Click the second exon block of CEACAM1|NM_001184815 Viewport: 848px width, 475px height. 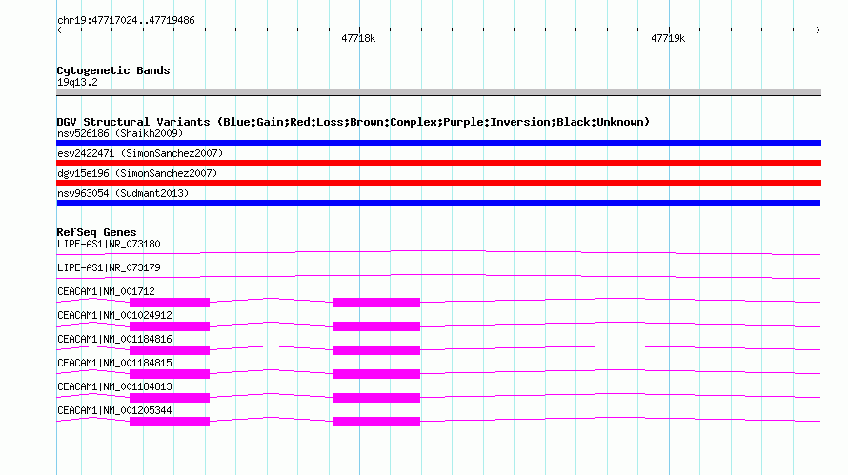[x=376, y=374]
